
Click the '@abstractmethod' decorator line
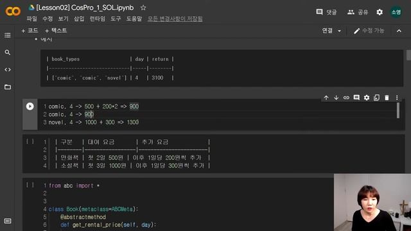pyautogui.click(x=83, y=217)
